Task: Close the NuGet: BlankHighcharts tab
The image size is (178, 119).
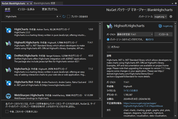Action: click(x=31, y=4)
